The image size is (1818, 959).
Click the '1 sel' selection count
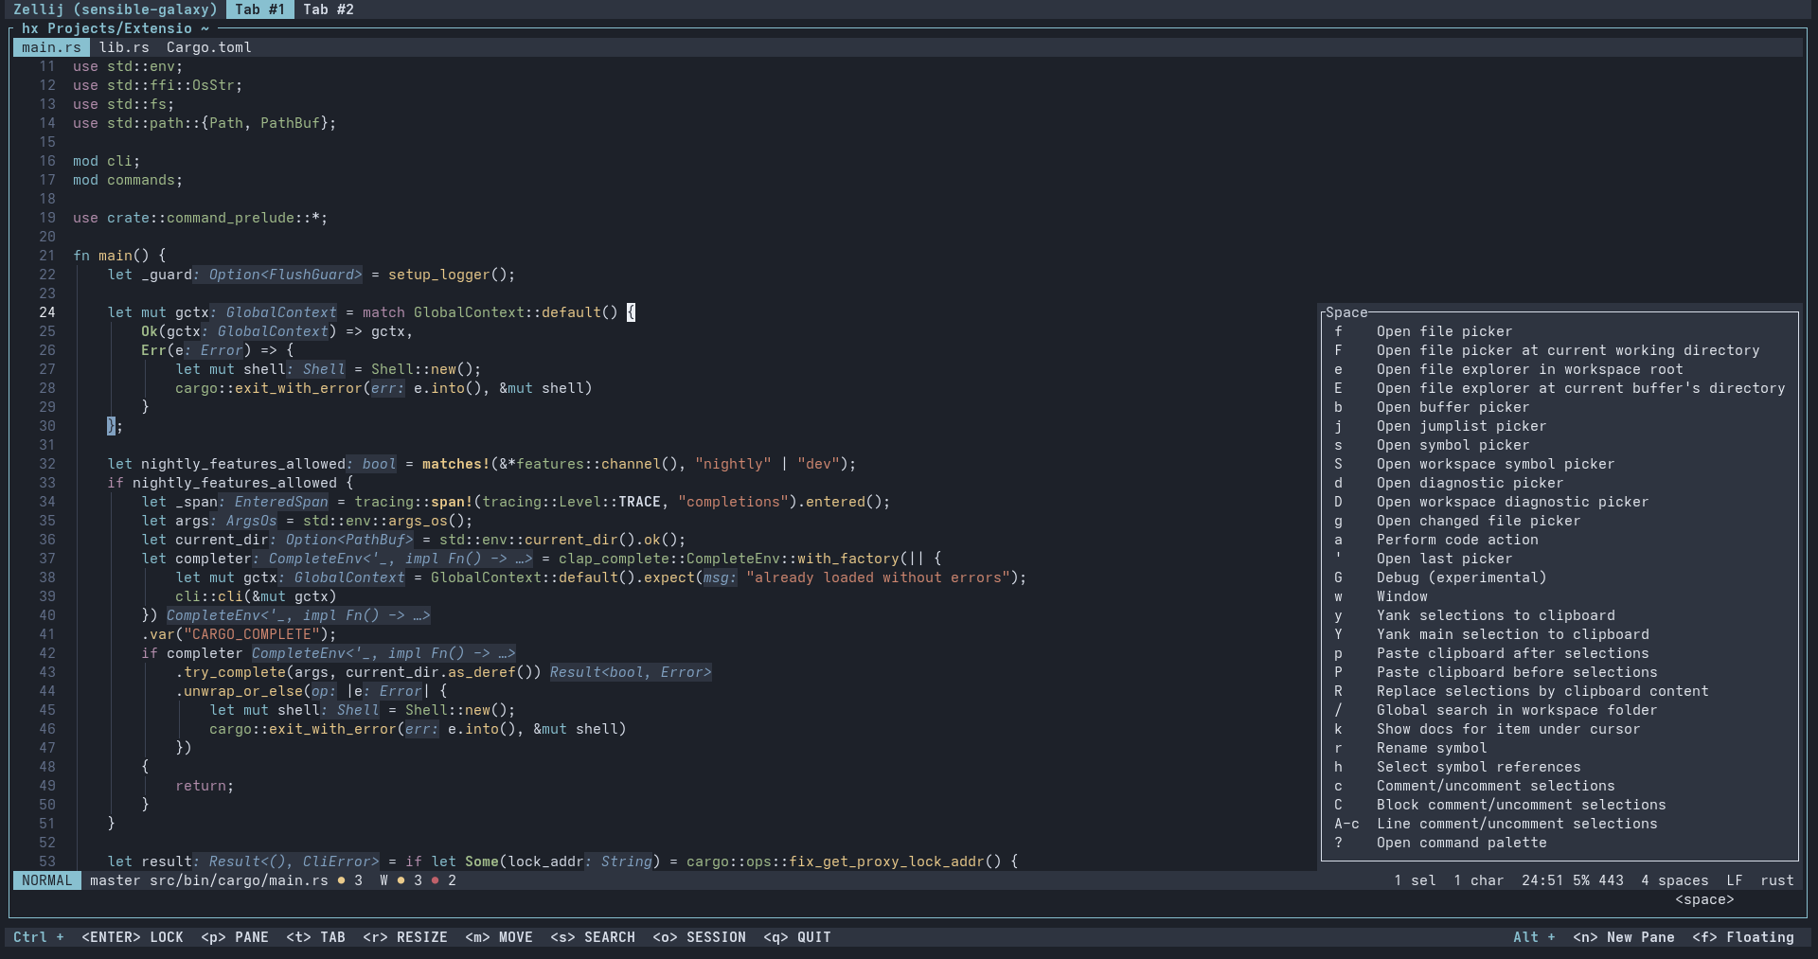point(1415,880)
